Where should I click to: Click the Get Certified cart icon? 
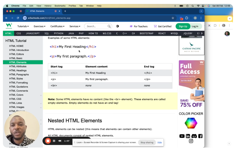pos(155,26)
